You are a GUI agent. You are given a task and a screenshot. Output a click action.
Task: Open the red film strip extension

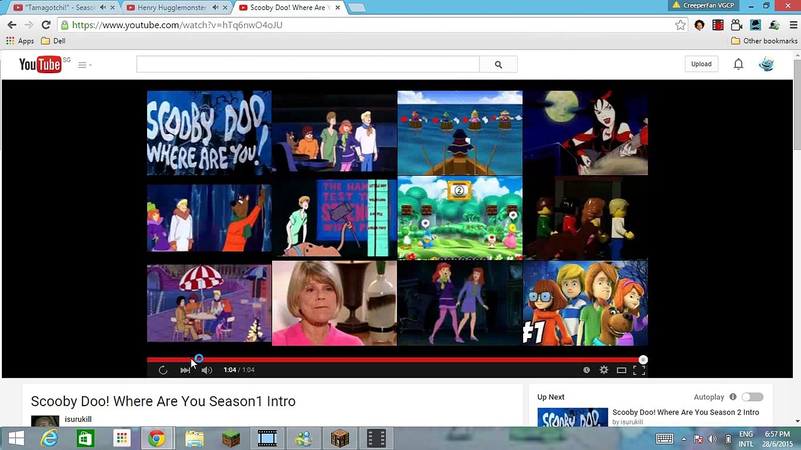click(718, 25)
